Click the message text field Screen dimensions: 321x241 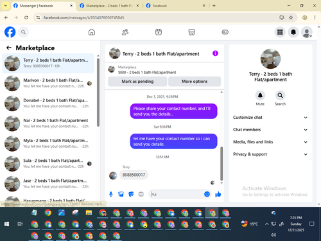tap(177, 194)
